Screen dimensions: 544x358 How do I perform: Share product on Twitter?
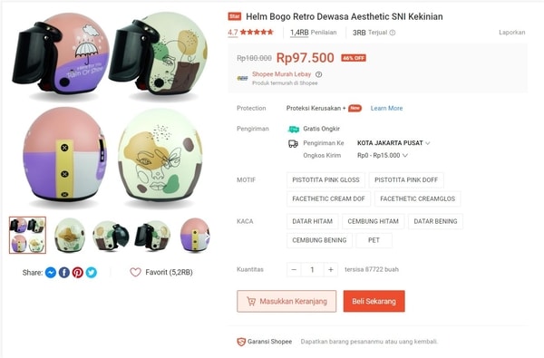(x=92, y=273)
